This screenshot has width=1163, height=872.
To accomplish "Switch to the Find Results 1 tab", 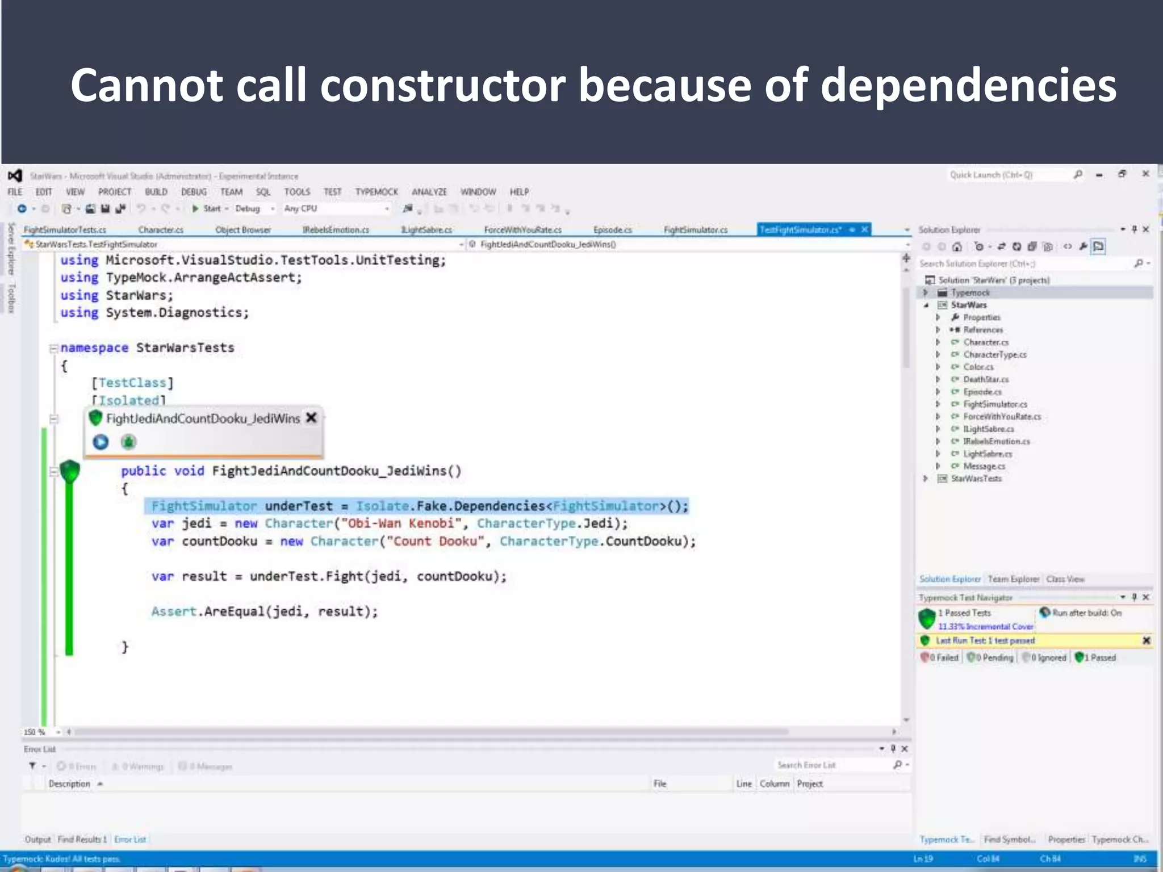I will [x=82, y=839].
